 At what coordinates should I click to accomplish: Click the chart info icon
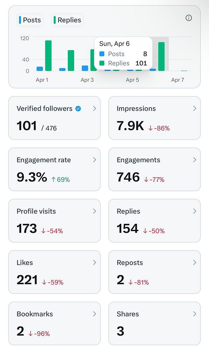click(189, 18)
